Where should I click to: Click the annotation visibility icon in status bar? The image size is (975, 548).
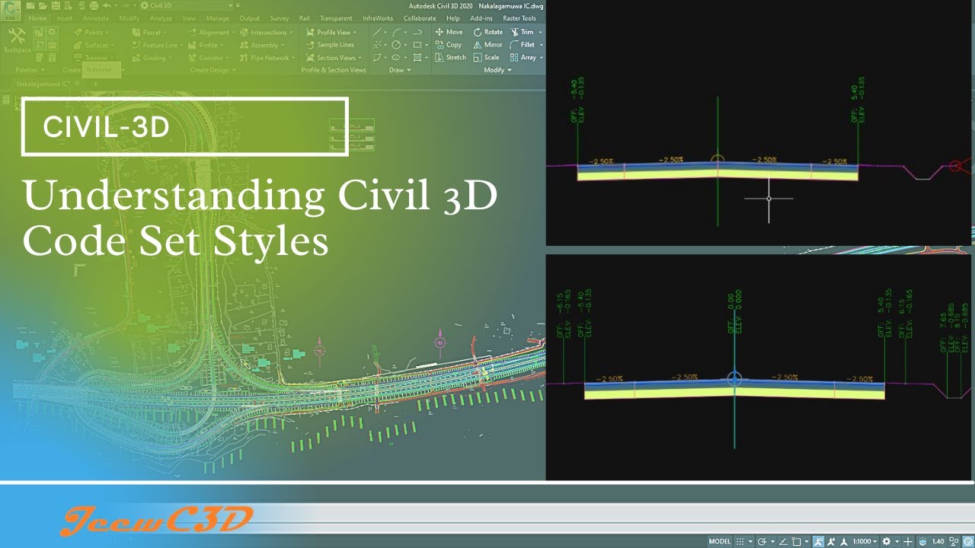[x=818, y=541]
